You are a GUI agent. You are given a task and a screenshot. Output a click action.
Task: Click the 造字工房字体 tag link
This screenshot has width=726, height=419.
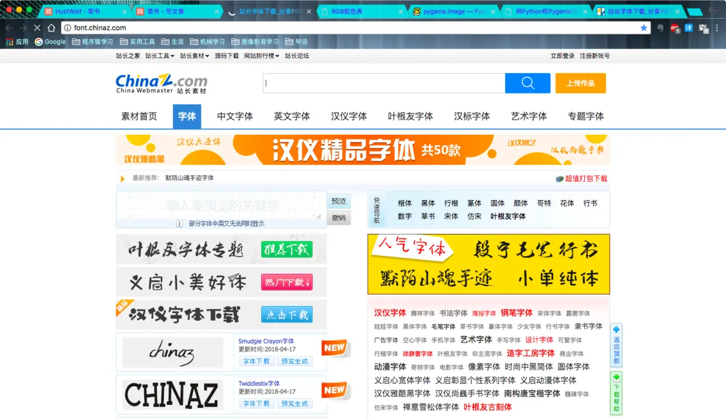pyautogui.click(x=530, y=353)
